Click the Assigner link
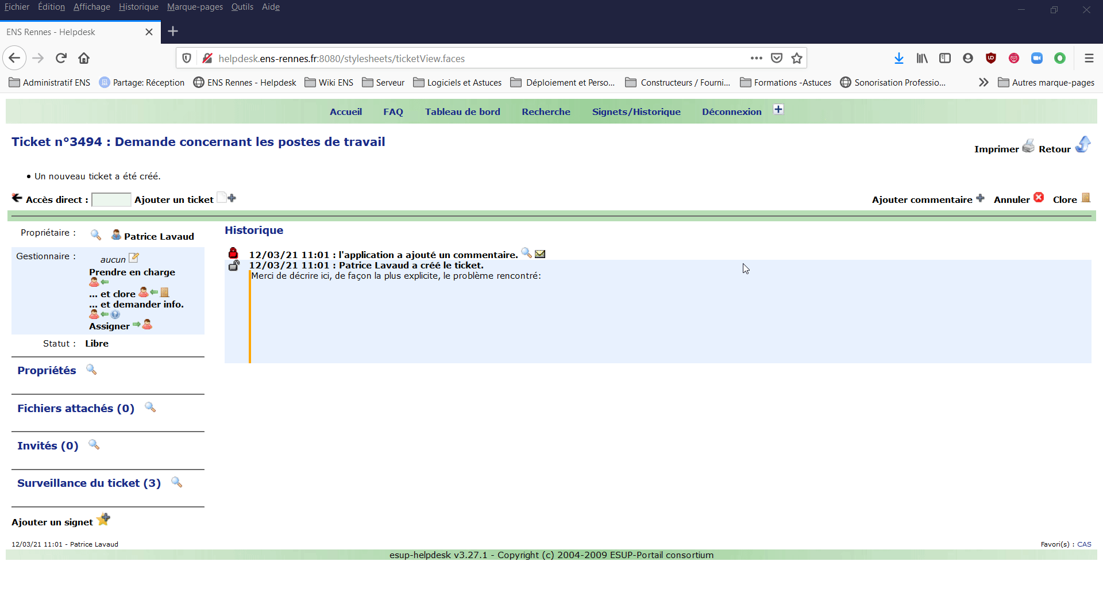 click(x=109, y=326)
